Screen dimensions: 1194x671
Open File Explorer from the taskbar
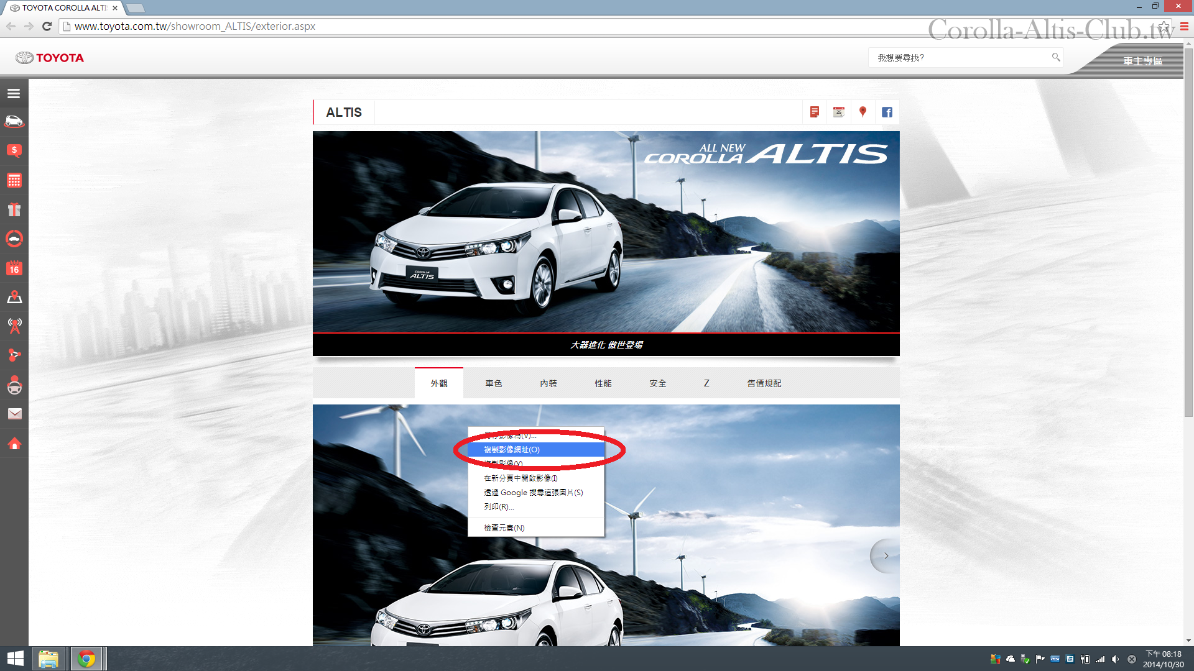pos(49,659)
